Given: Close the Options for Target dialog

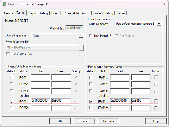Looking at the screenshot, I should (x=164, y=4).
